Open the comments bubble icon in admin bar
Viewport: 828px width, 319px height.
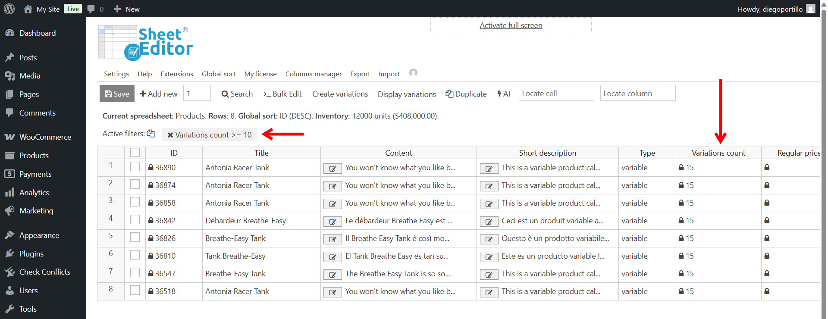[91, 9]
